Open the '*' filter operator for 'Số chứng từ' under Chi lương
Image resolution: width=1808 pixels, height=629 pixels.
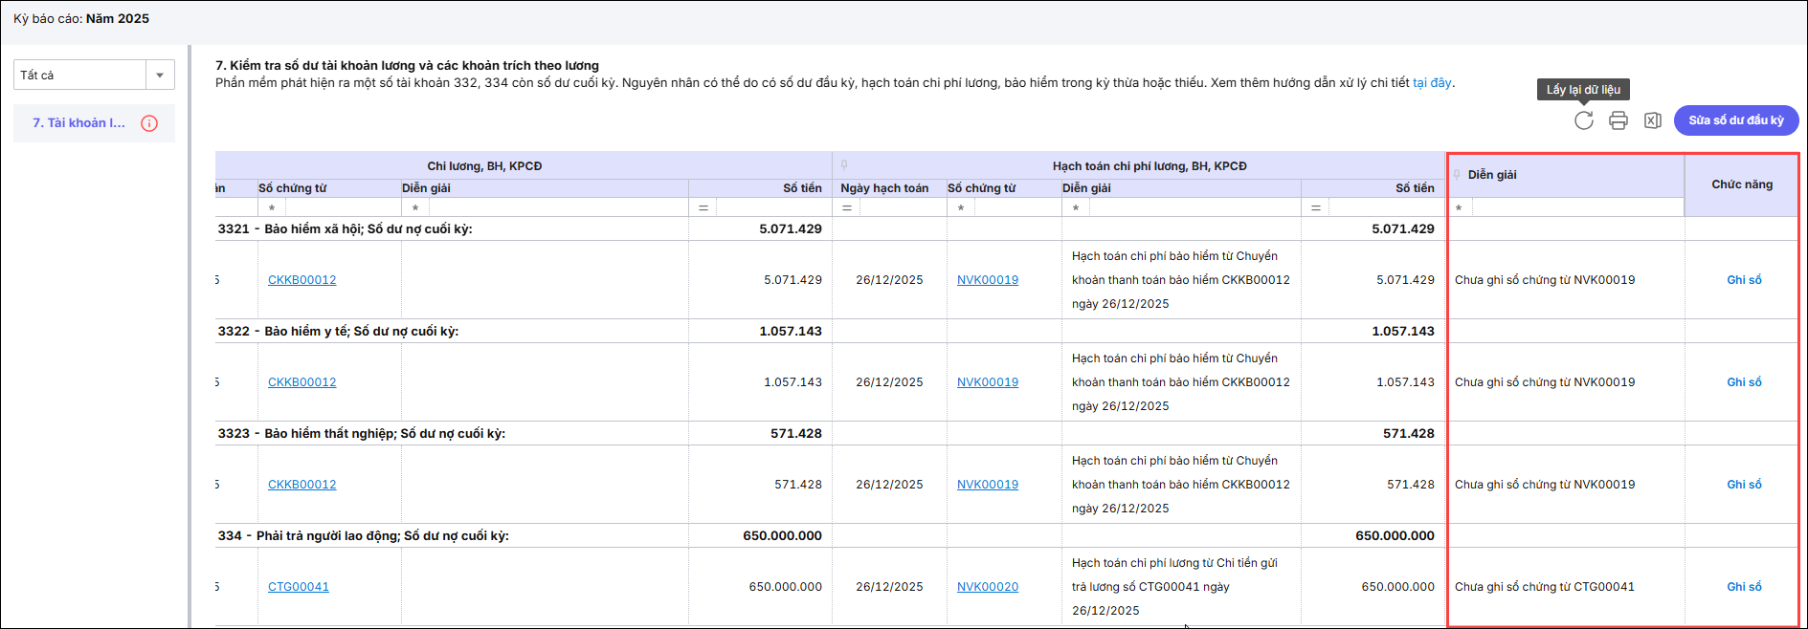(x=272, y=207)
